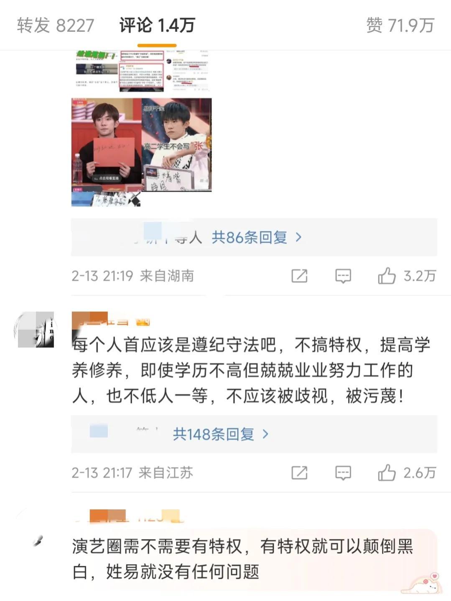The width and height of the screenshot is (451, 601).
Task: Open the top screenshot collage image
Action: pos(141,71)
